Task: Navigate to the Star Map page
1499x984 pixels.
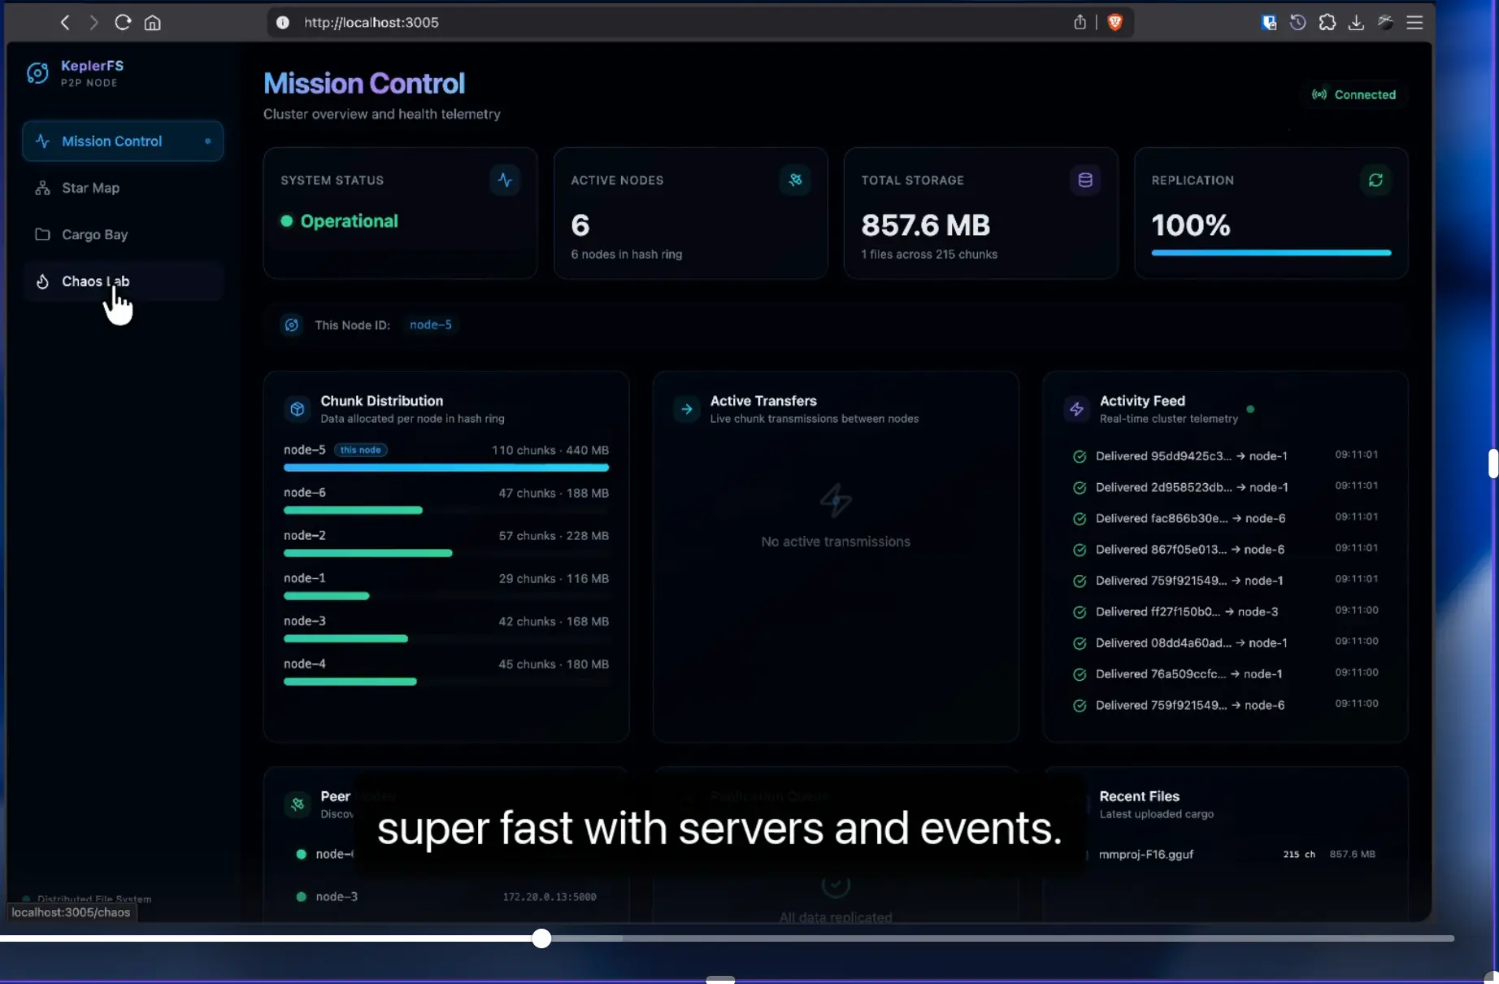Action: click(90, 188)
